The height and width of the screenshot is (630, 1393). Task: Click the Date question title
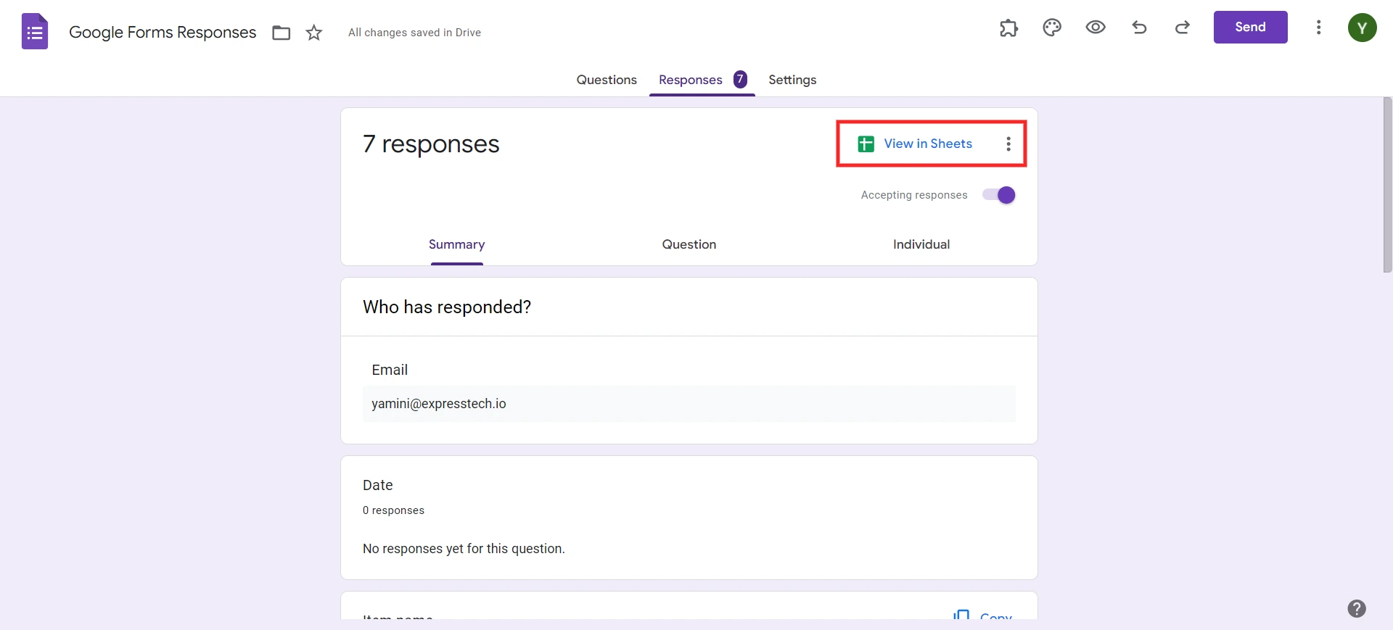(x=377, y=485)
